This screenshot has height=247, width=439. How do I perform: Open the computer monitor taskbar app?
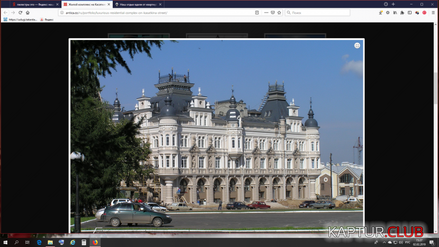[x=61, y=243]
